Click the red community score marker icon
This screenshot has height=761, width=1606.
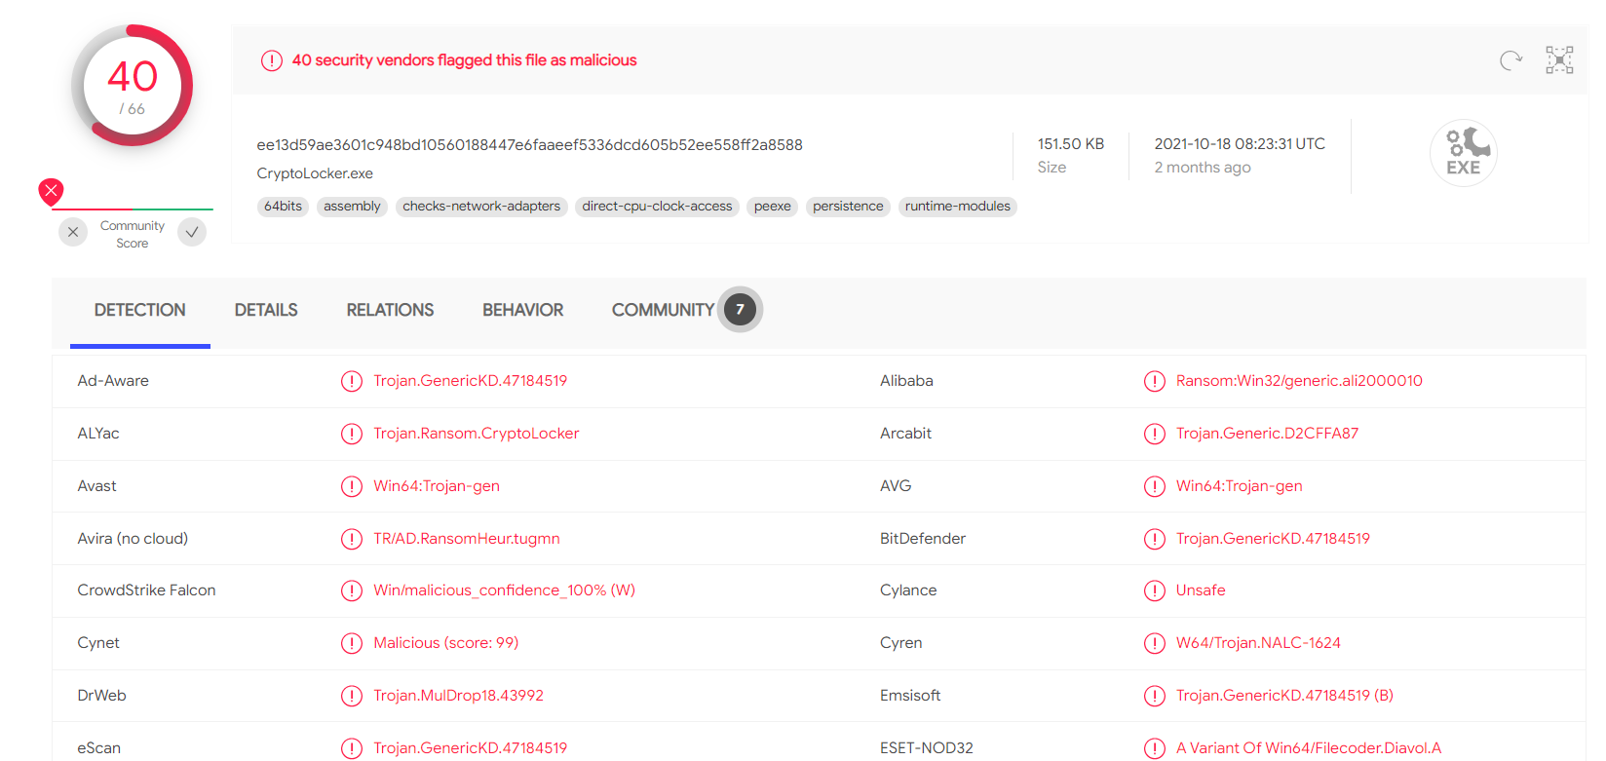(51, 191)
